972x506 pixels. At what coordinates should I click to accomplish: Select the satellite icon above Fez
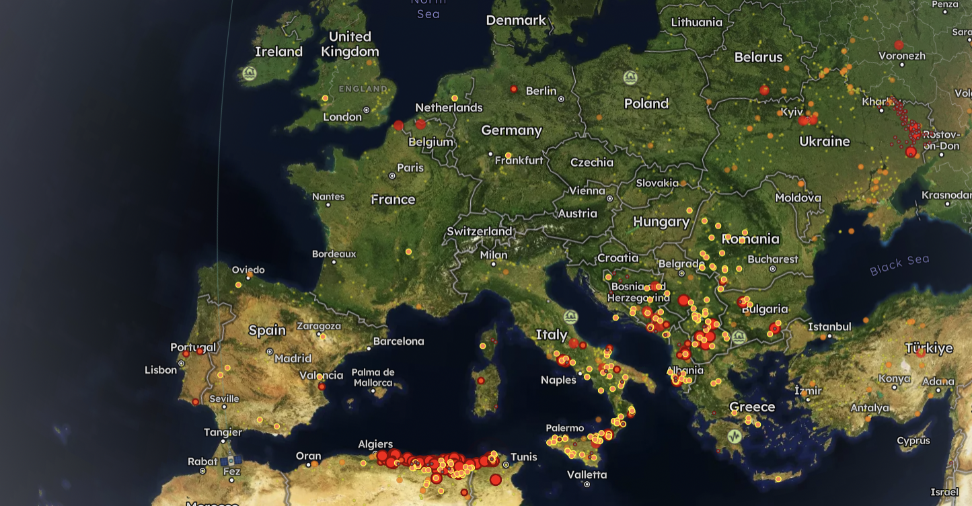coord(231,461)
